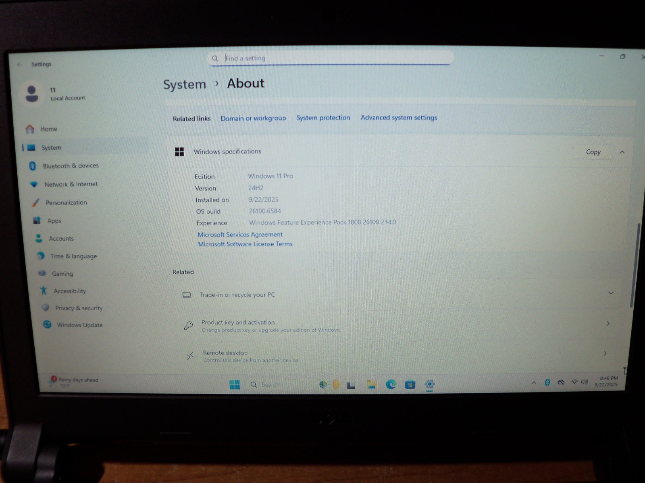Image resolution: width=645 pixels, height=483 pixels.
Task: Open Time & language settings
Action: click(x=73, y=256)
